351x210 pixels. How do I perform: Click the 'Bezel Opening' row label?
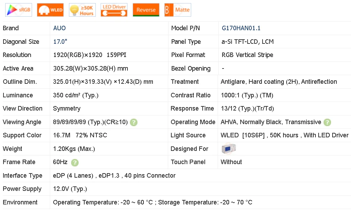(191, 68)
